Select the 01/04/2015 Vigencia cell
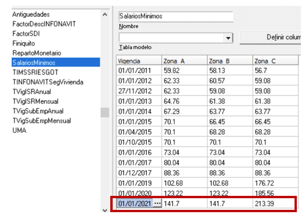 click(139, 132)
